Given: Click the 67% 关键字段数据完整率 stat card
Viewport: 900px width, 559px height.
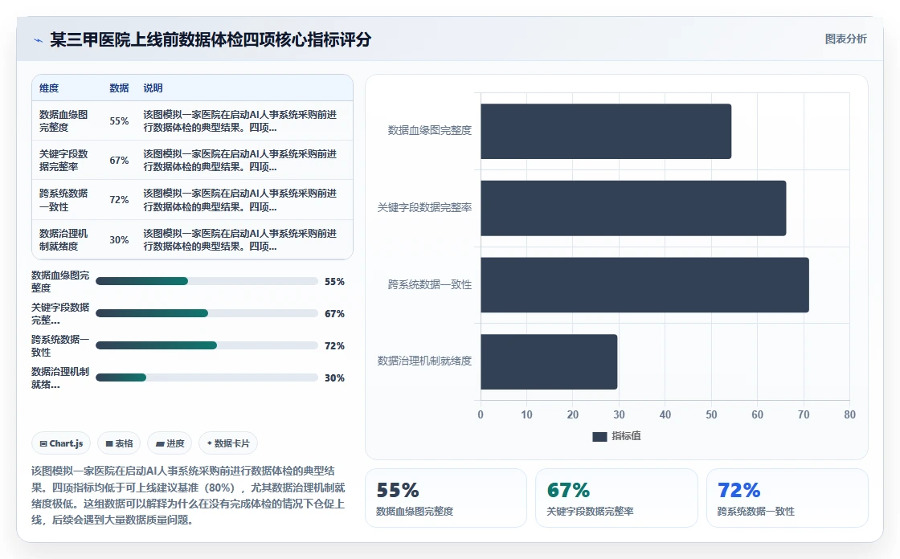Looking at the screenshot, I should (616, 498).
